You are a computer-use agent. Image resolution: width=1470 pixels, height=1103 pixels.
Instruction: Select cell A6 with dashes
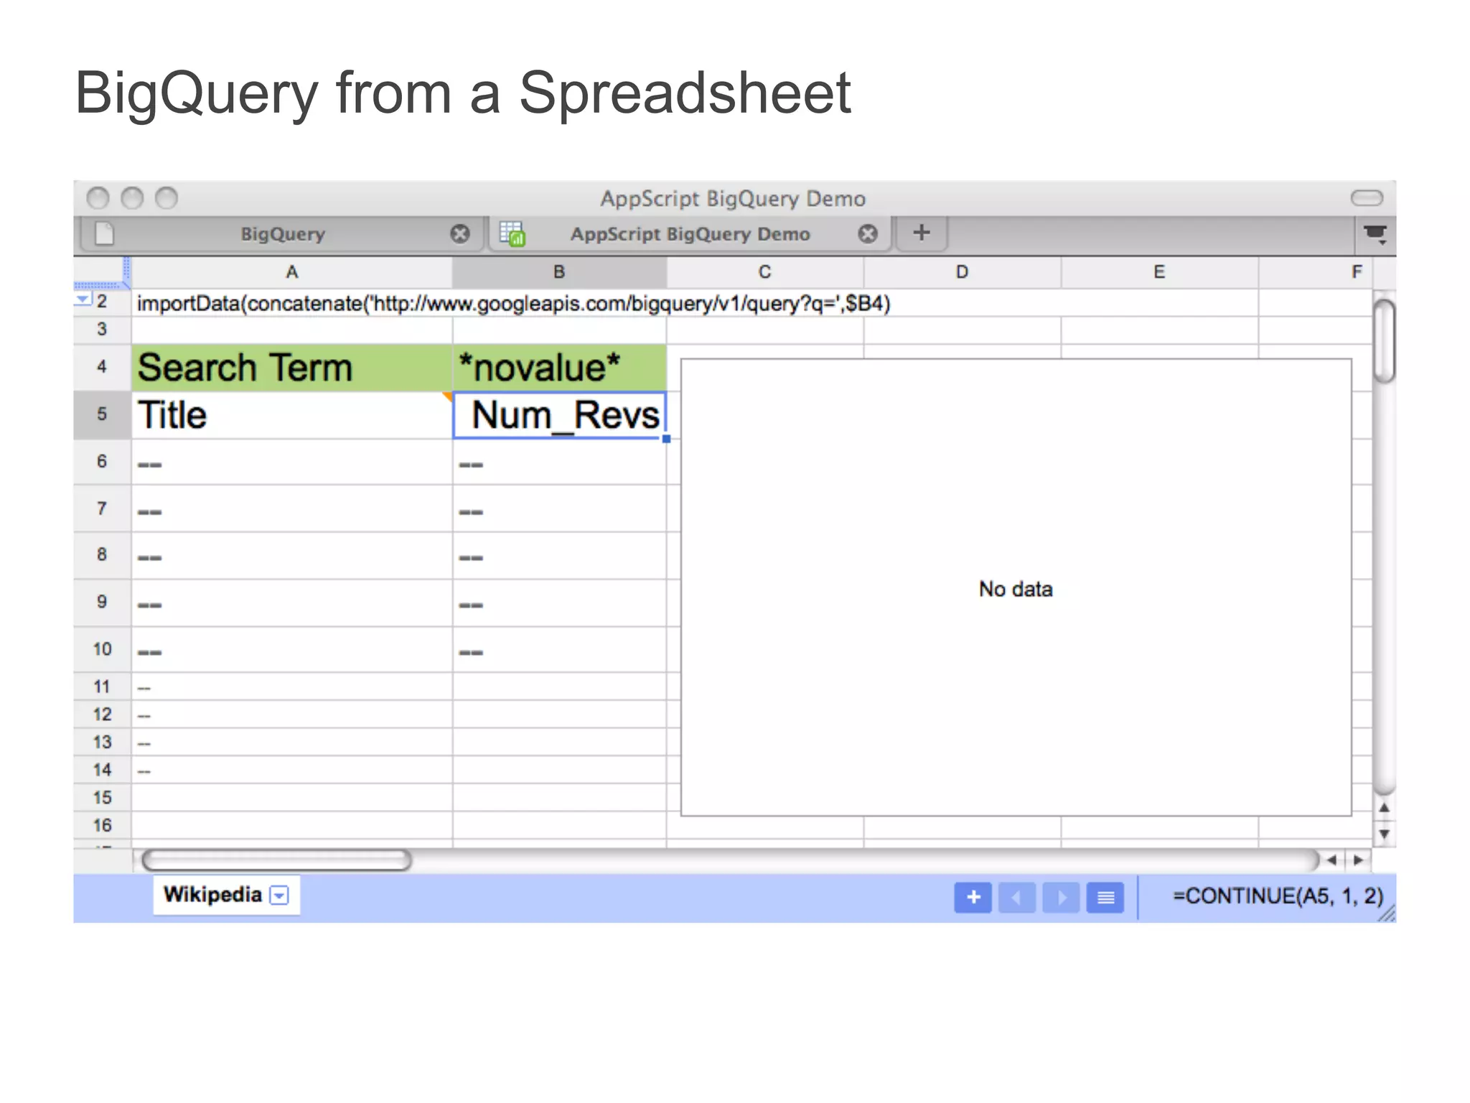[291, 462]
